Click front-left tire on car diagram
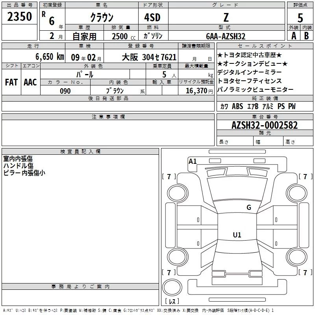This screenshot has height=315, width=315. click(178, 194)
